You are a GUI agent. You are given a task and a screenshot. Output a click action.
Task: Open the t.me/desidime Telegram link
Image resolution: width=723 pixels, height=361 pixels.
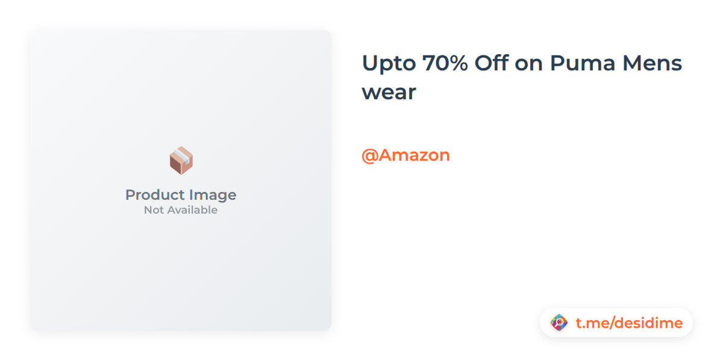point(629,323)
